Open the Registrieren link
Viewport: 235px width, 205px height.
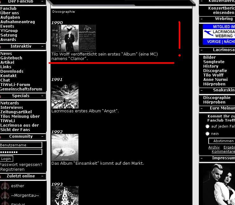point(12,169)
